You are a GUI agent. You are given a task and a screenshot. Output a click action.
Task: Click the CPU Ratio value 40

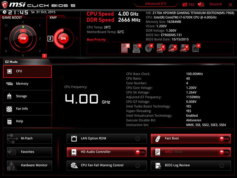pos(188,78)
